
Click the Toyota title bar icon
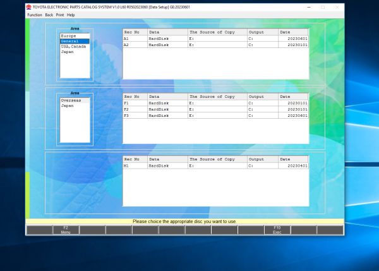tap(29, 7)
